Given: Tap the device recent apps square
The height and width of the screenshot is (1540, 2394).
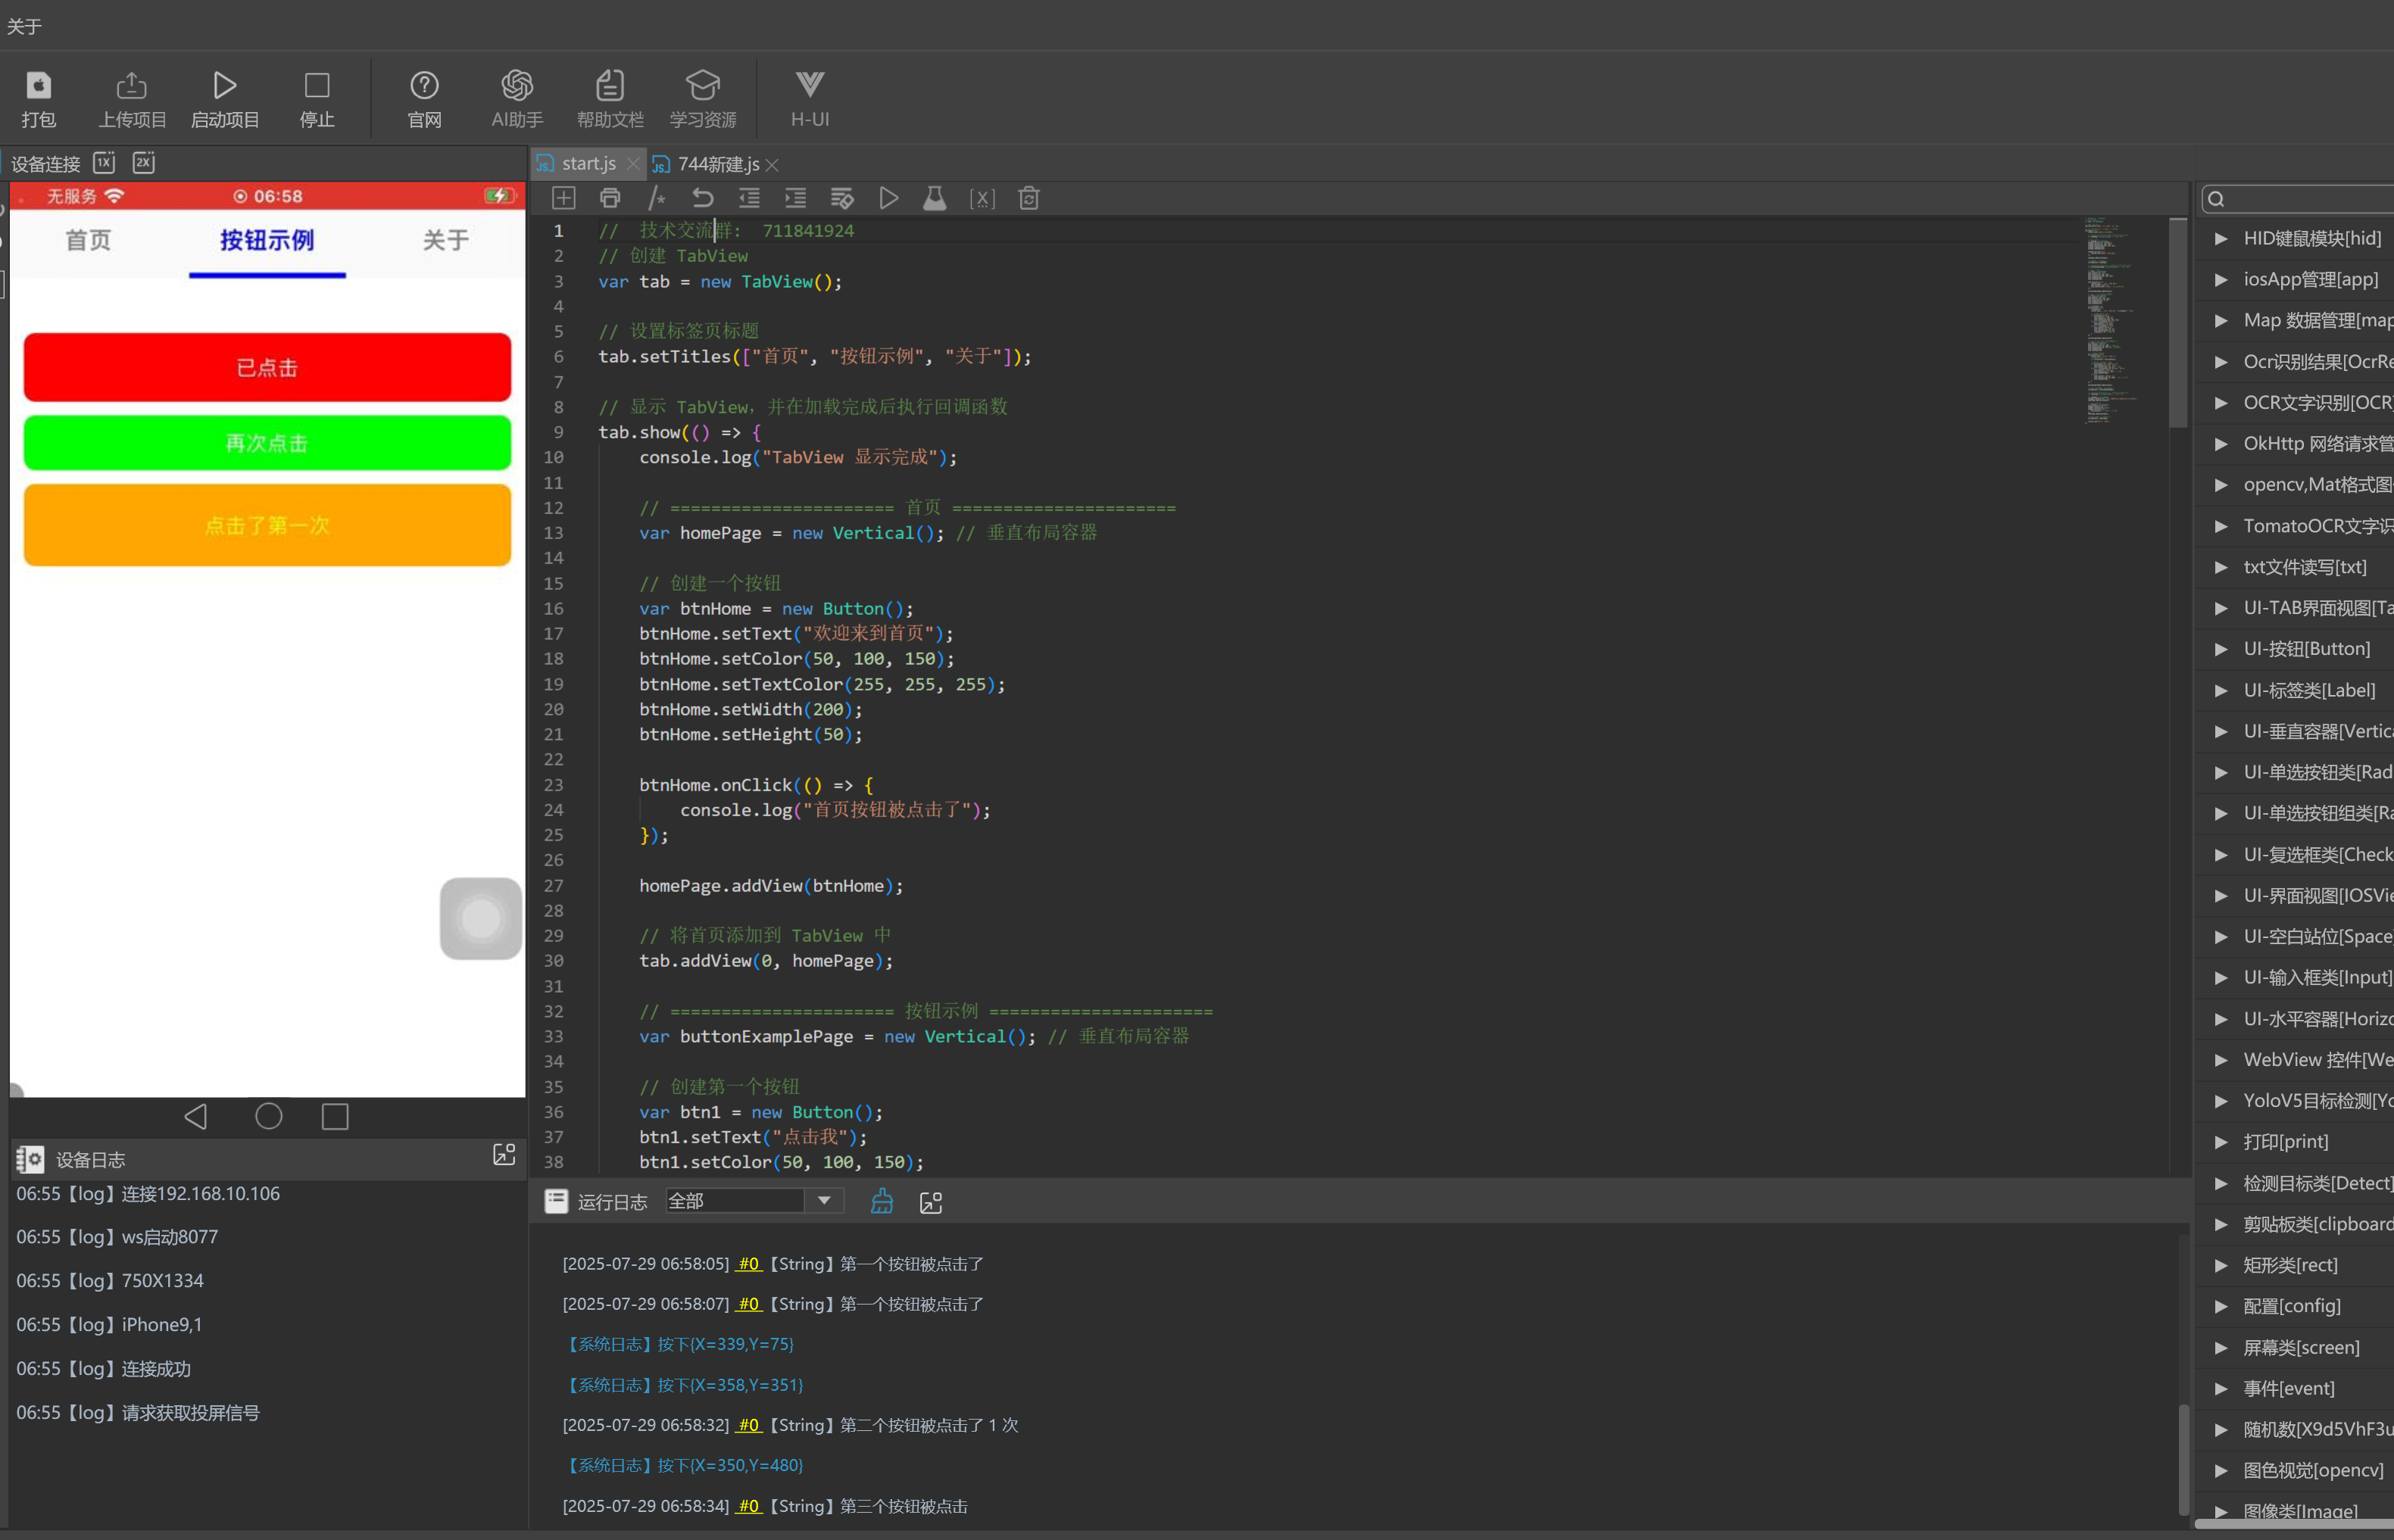Looking at the screenshot, I should pos(335,1116).
